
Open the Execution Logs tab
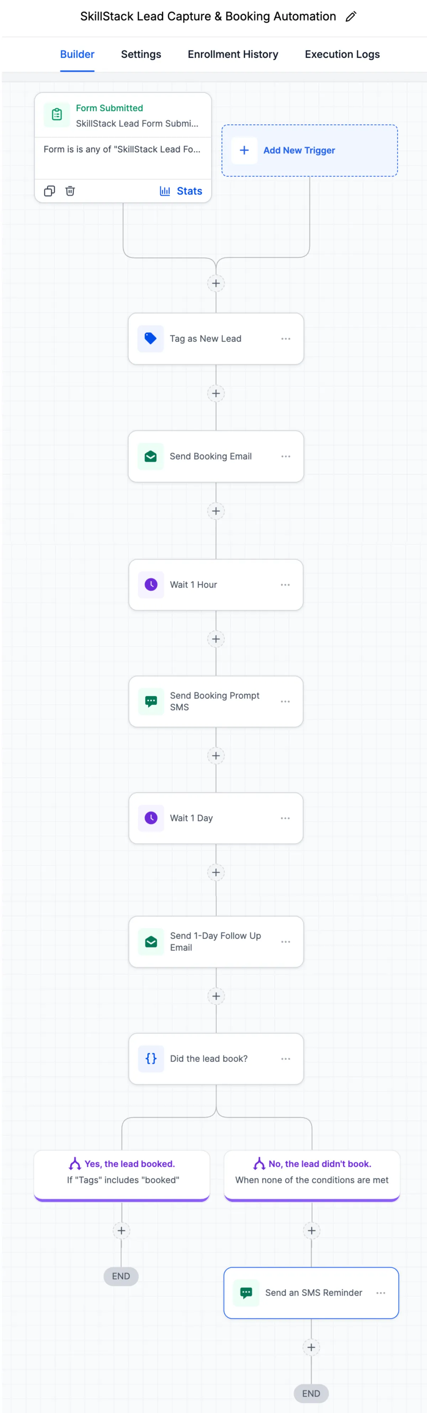pyautogui.click(x=342, y=54)
